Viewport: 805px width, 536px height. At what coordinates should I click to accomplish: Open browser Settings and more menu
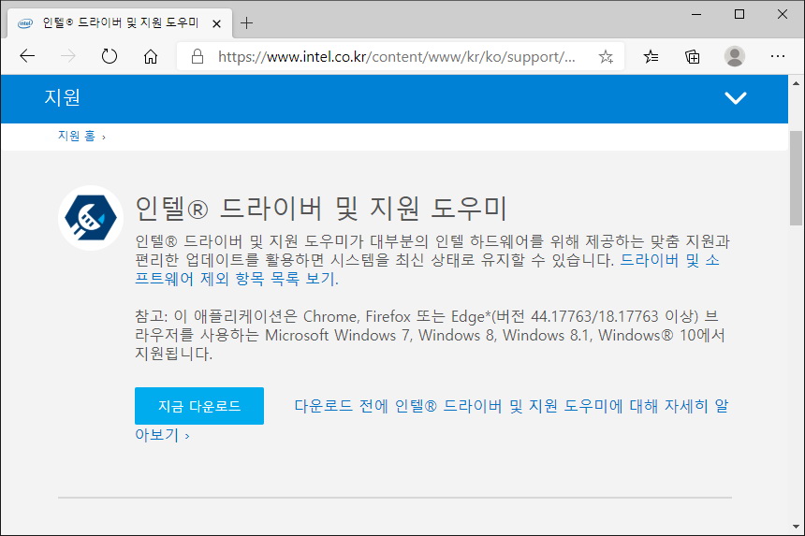pyautogui.click(x=778, y=56)
